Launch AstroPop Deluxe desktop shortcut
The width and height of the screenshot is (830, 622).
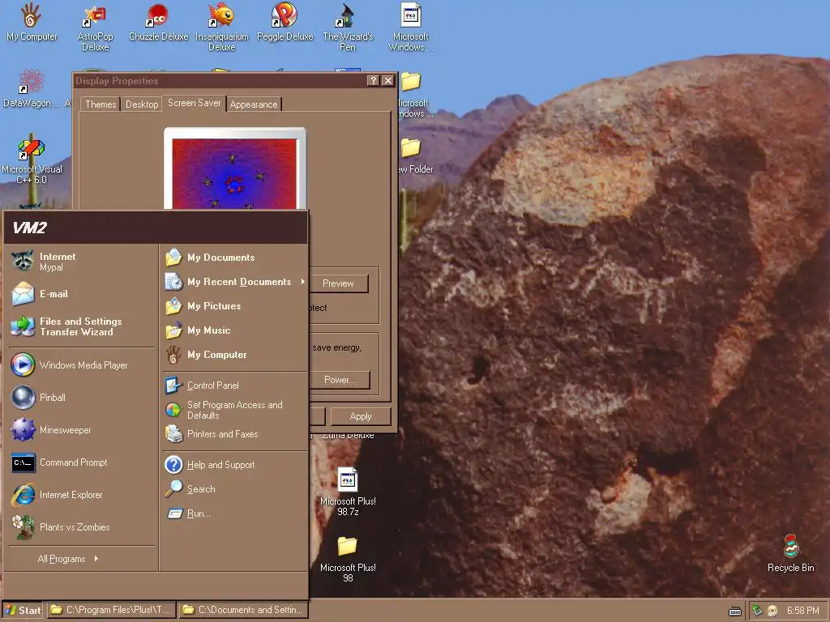(x=96, y=27)
